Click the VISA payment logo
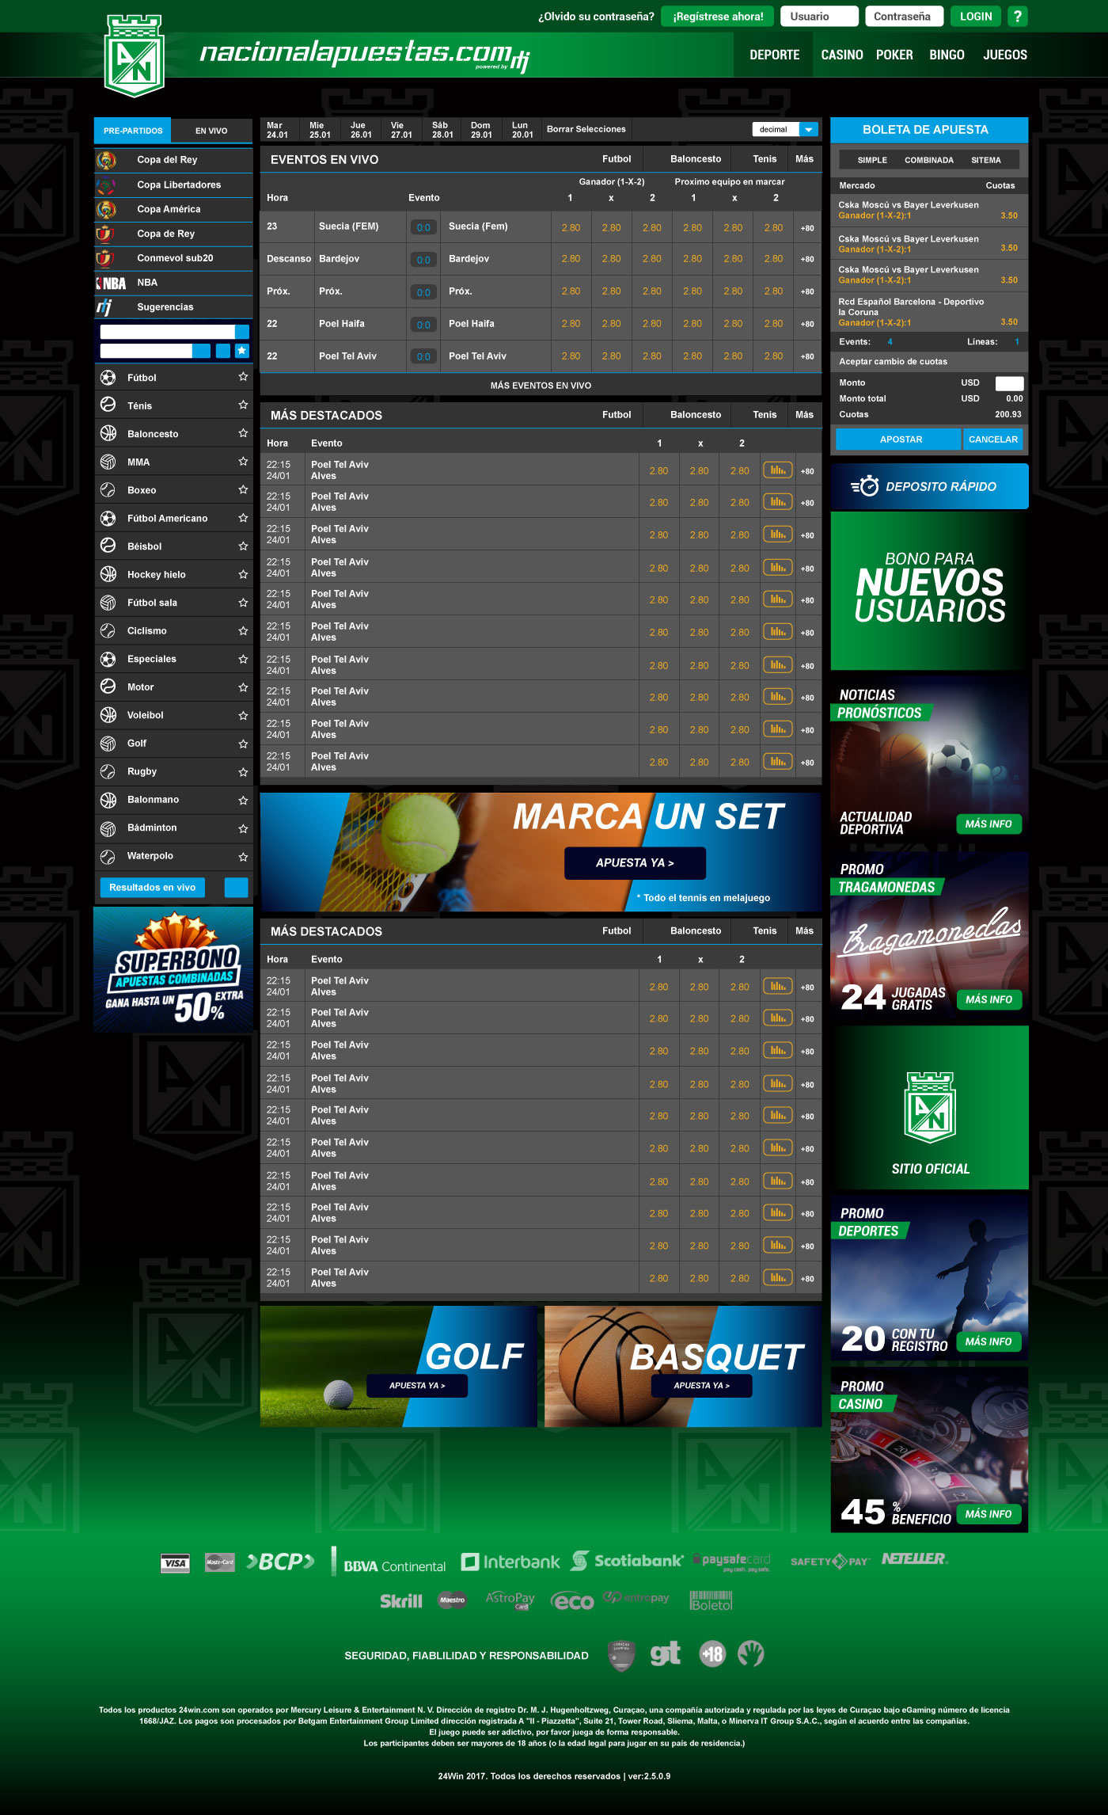Image resolution: width=1108 pixels, height=1815 pixels. [x=175, y=1563]
